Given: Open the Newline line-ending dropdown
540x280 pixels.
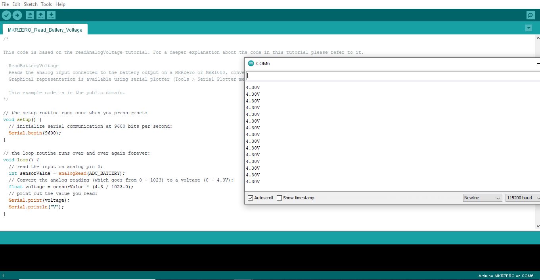Looking at the screenshot, I should click(x=482, y=198).
